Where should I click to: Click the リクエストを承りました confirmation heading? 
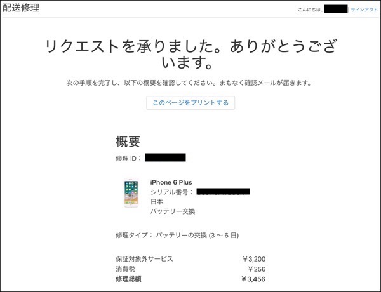click(x=190, y=55)
